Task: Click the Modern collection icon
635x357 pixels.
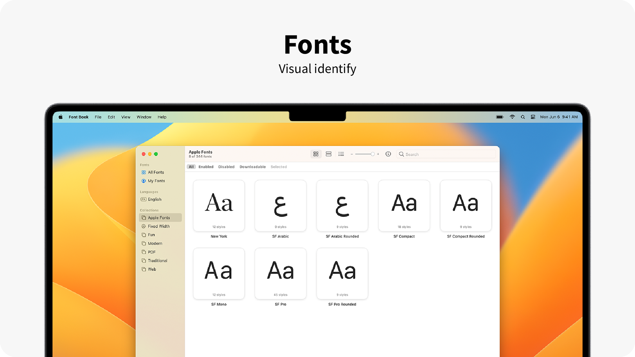Action: tap(144, 243)
